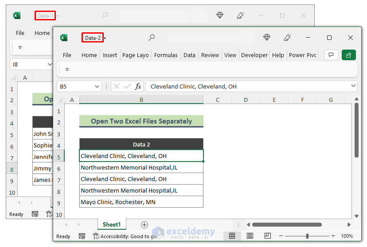Viewport: 367px width, 247px height.
Task: Click the horizontal scrollbar thumb
Action: click(x=287, y=224)
